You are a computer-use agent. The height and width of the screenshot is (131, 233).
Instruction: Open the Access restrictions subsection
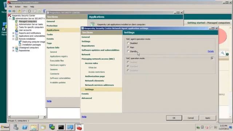[96, 72]
